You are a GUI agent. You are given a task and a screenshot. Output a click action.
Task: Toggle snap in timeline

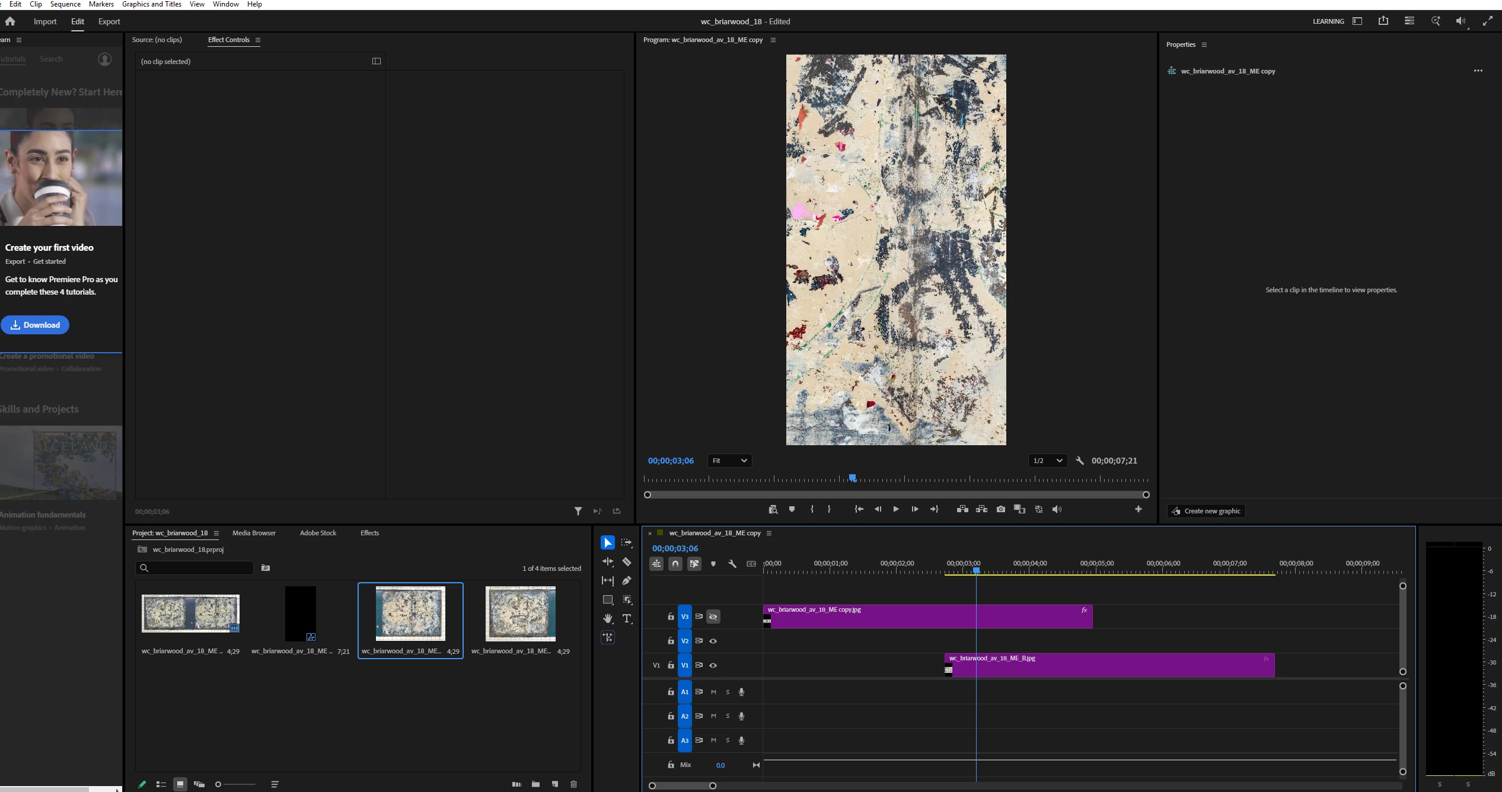coord(675,564)
